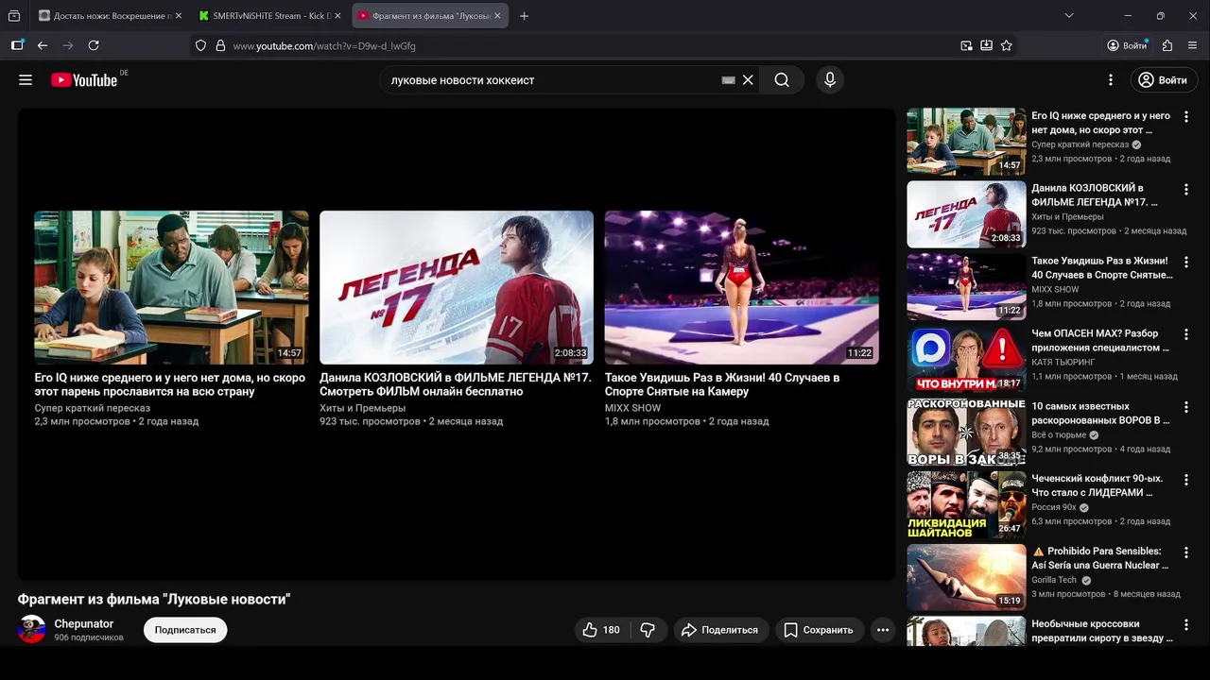Image resolution: width=1210 pixels, height=680 pixels.
Task: Click the Firefox account Войти button
Action: (1127, 45)
